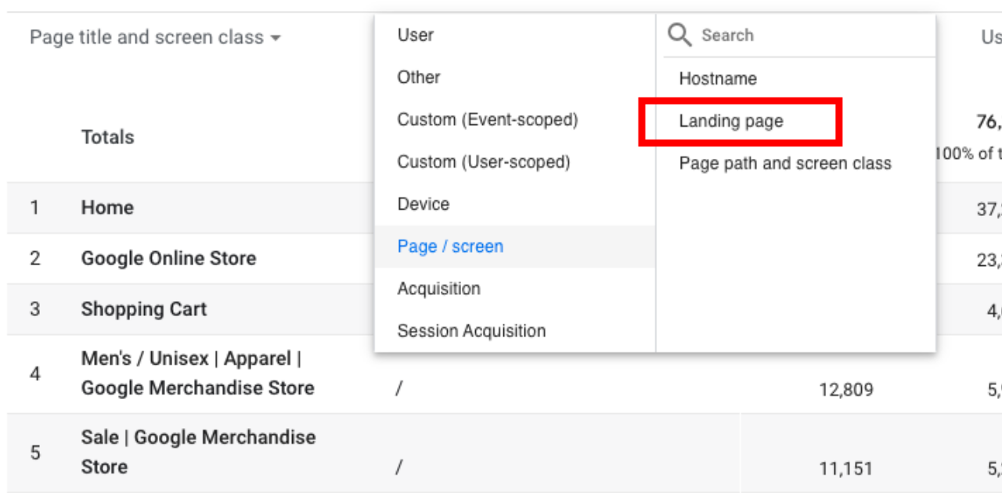Select Page path and screen class

tap(785, 164)
